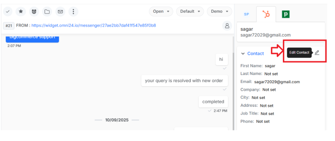Open the widget.omni24.io messenger link

(94, 26)
